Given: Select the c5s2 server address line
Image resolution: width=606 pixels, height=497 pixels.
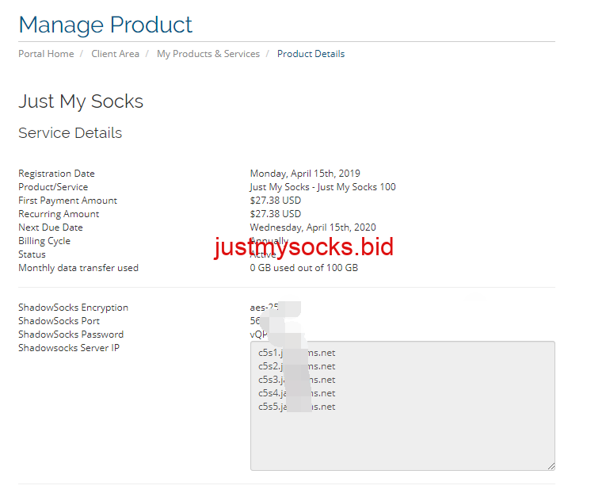Looking at the screenshot, I should tap(296, 366).
